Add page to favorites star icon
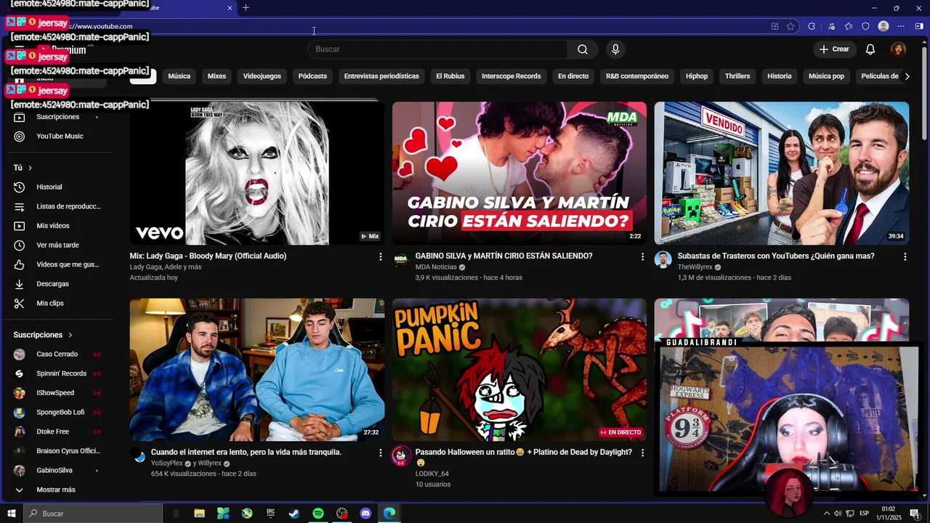The image size is (930, 523). (790, 26)
